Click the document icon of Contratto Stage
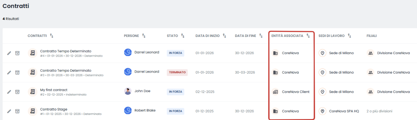Screen dimensions: 417x120 point(32,111)
